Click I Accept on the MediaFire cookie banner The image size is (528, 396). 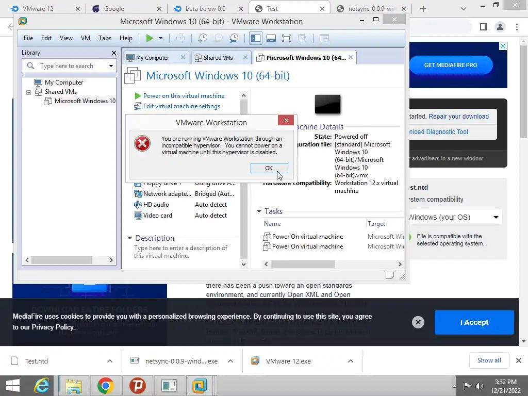[x=474, y=322]
